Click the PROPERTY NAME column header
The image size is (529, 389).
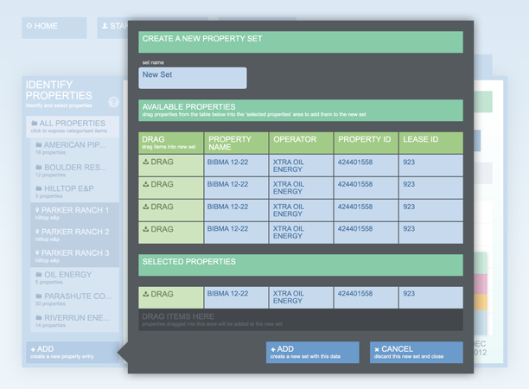tap(236, 143)
